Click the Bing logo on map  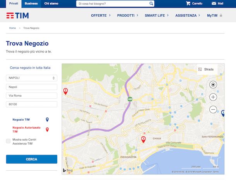pos(68,170)
